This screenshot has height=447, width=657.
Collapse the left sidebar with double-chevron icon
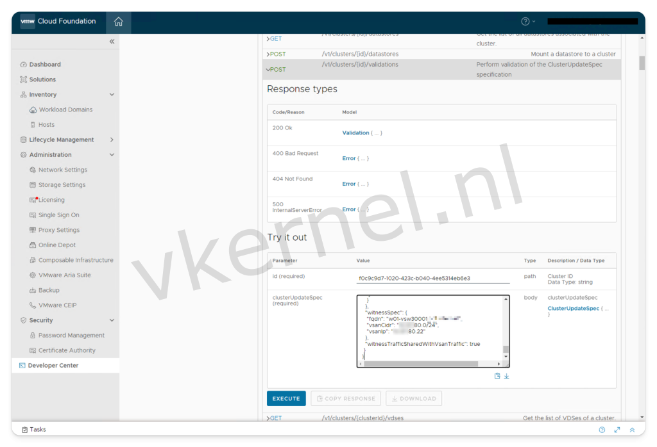click(112, 42)
